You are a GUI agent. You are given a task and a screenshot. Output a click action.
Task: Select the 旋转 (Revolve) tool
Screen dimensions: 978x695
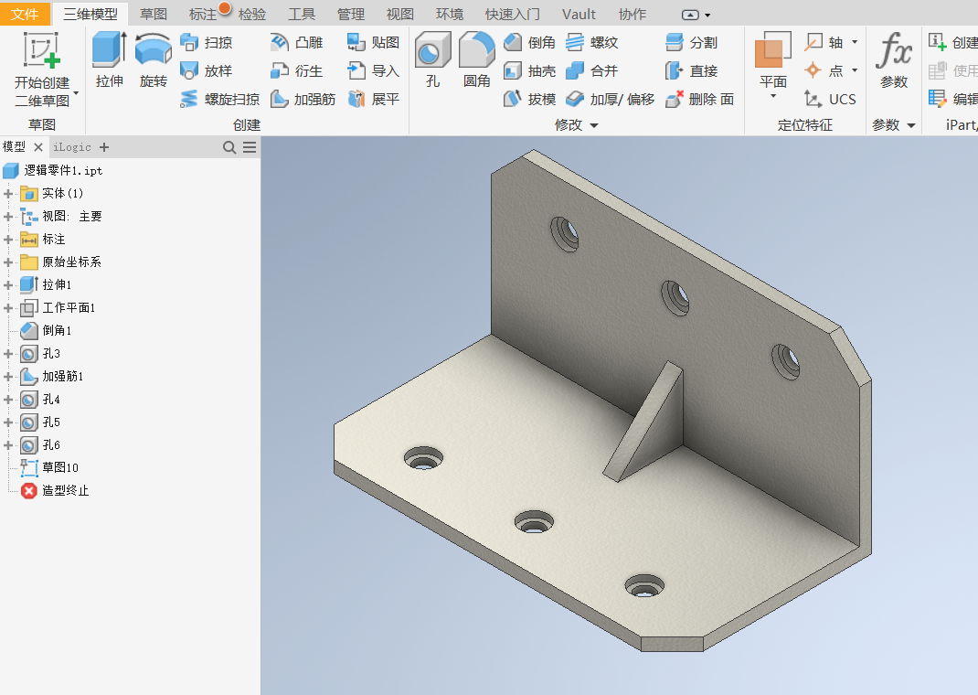click(x=154, y=59)
